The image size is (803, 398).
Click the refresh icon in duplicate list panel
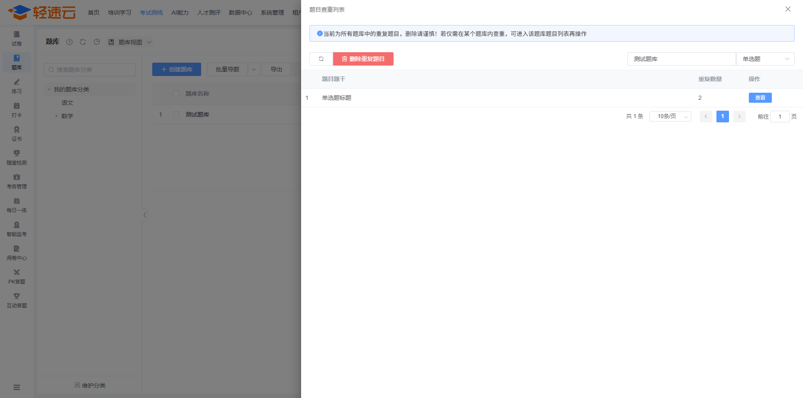point(321,59)
